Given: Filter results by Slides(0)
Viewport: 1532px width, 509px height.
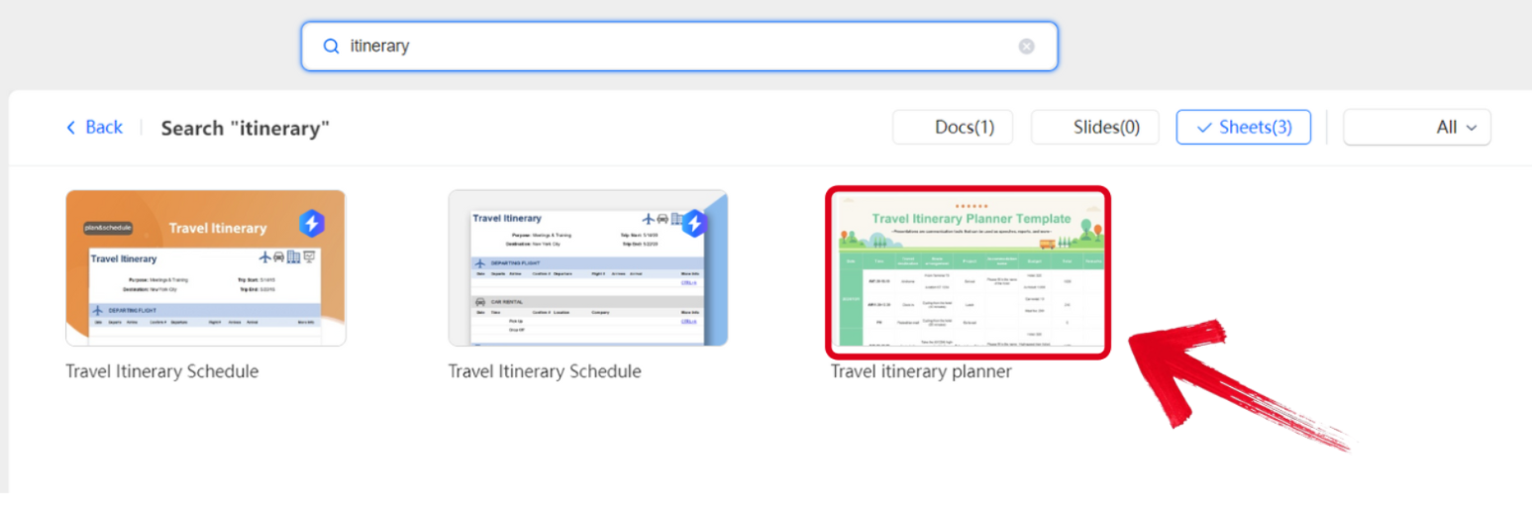Looking at the screenshot, I should pos(1095,127).
